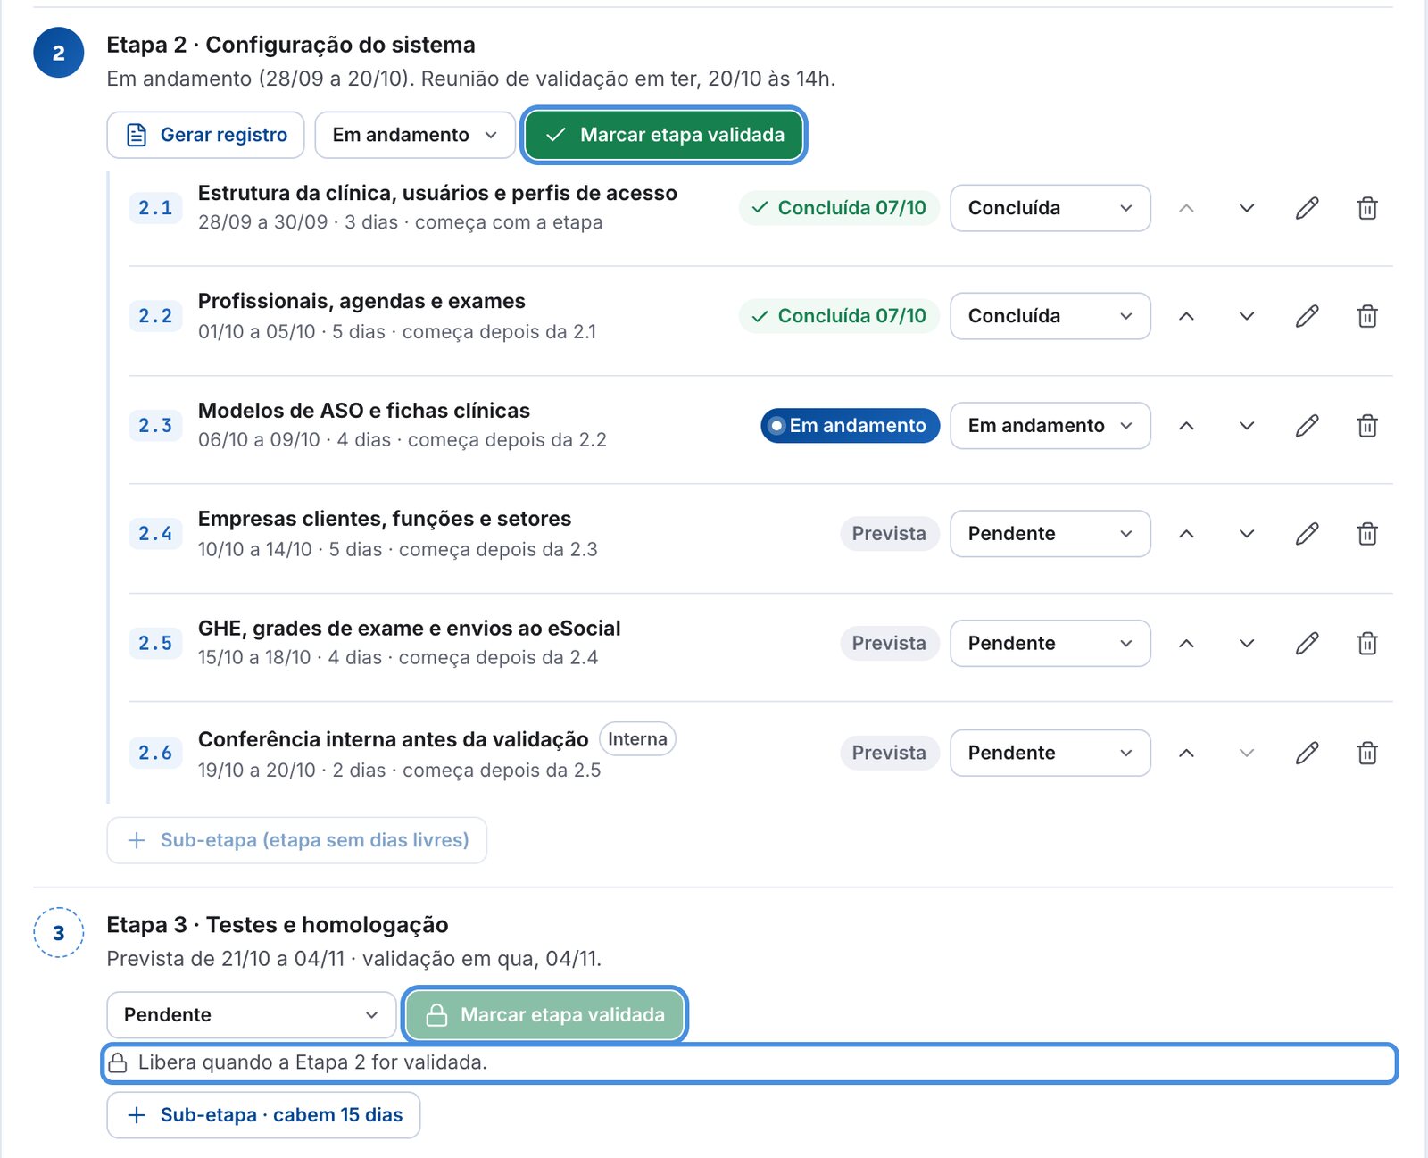The width and height of the screenshot is (1428, 1158).
Task: Click the 2.4 number label
Action: [155, 534]
